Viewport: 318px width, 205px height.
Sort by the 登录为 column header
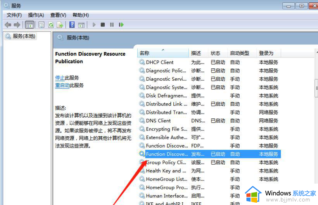pyautogui.click(x=269, y=53)
